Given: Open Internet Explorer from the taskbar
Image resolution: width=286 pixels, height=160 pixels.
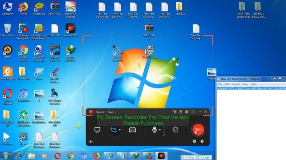Looking at the screenshot, I should (x=19, y=156).
